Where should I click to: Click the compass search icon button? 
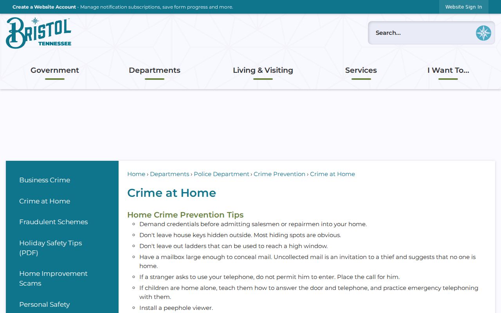coord(483,33)
